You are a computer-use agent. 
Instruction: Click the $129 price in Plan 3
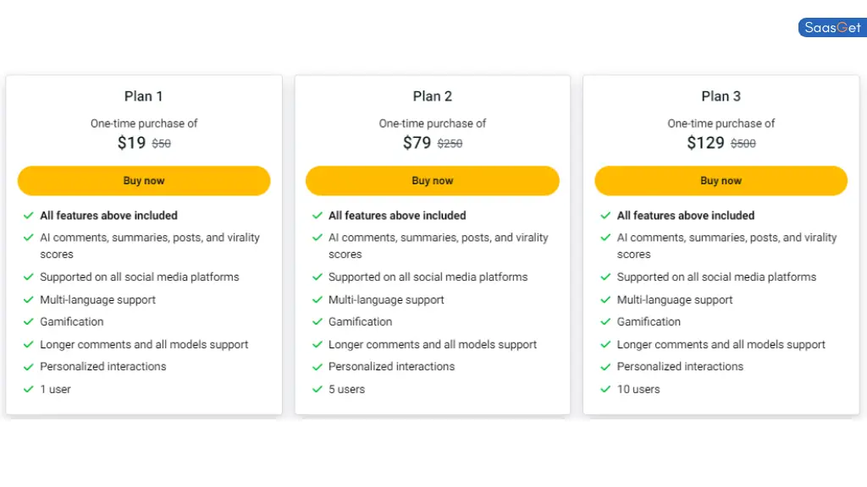pos(705,143)
